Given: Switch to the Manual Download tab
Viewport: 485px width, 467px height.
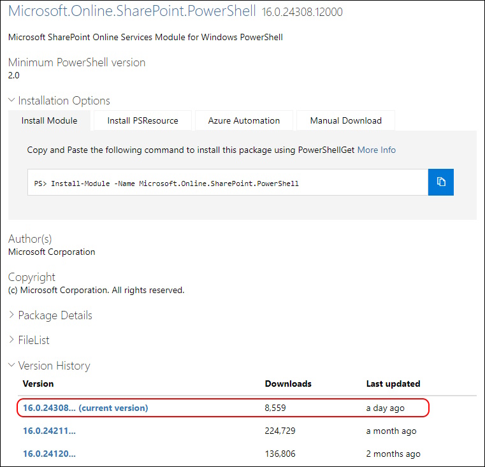Looking at the screenshot, I should coord(345,120).
